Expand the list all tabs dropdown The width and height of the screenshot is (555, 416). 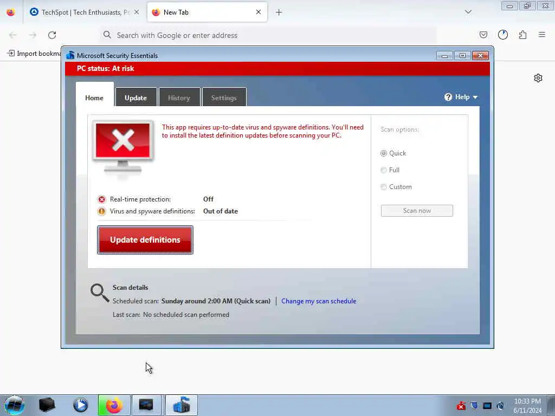468,12
